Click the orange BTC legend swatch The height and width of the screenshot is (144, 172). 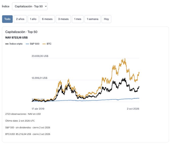(x=44, y=44)
